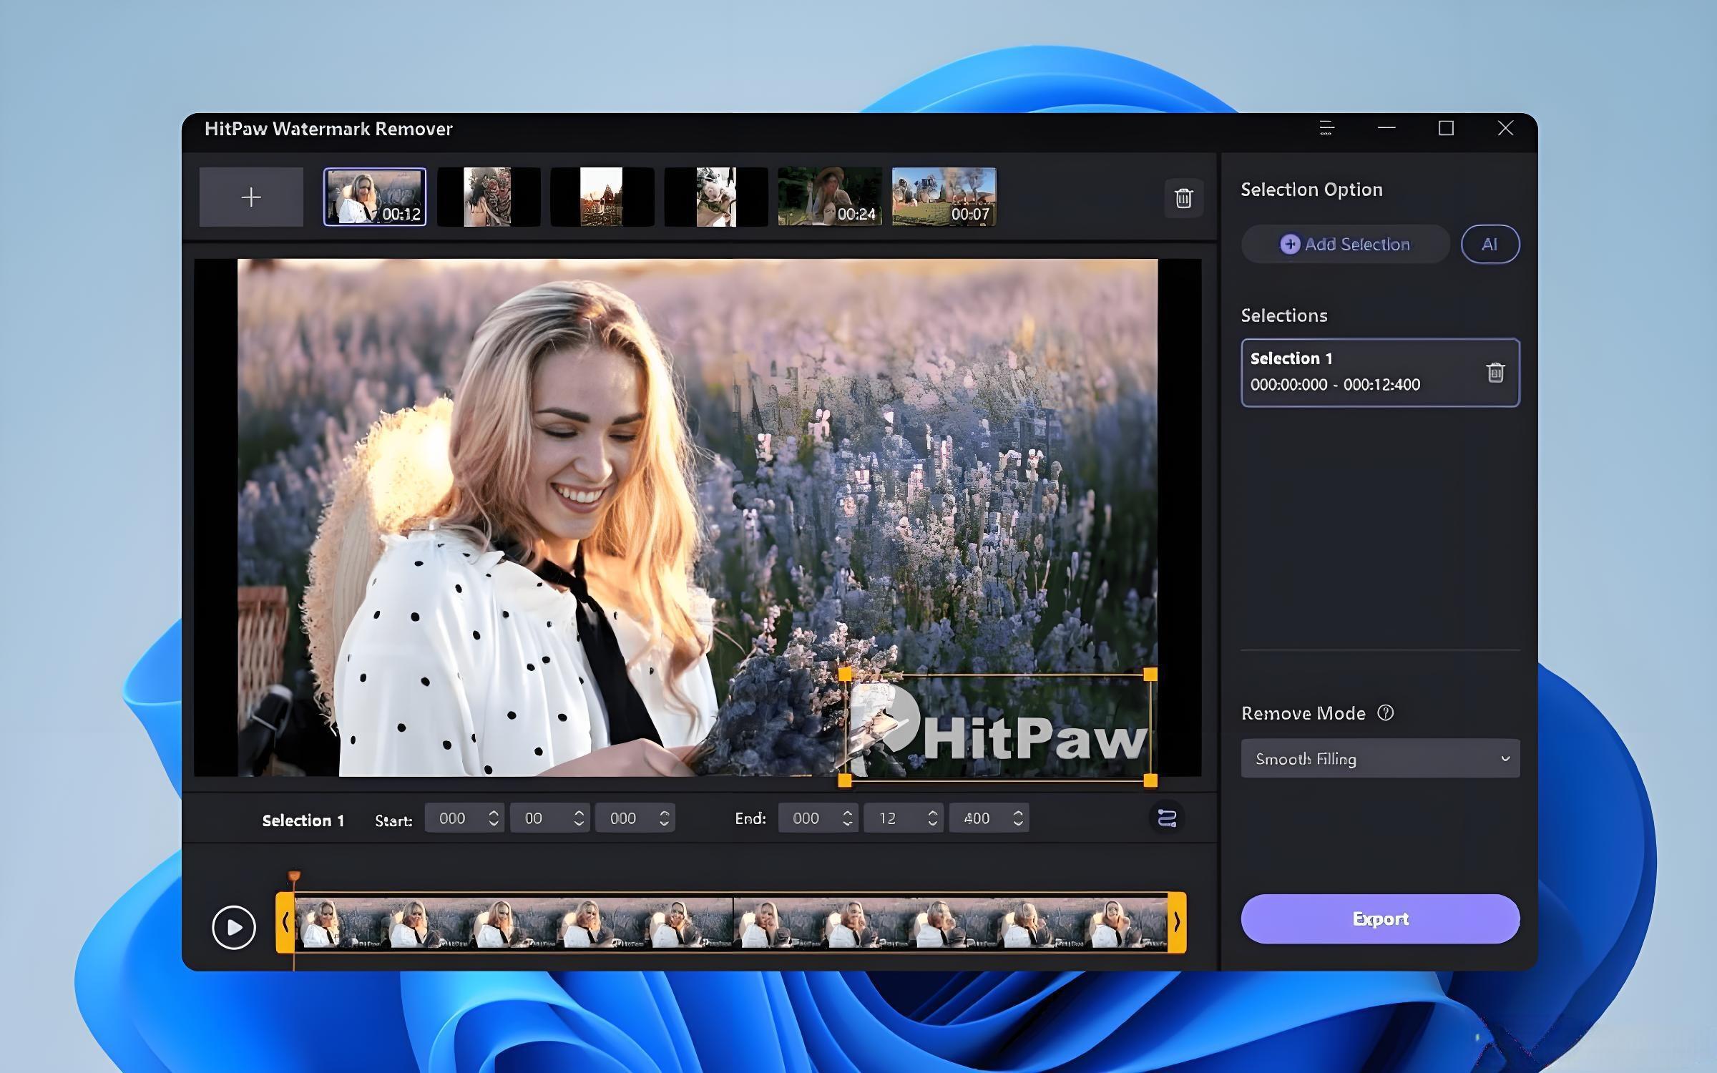Click the Add Selection button
This screenshot has width=1717, height=1073.
point(1345,245)
